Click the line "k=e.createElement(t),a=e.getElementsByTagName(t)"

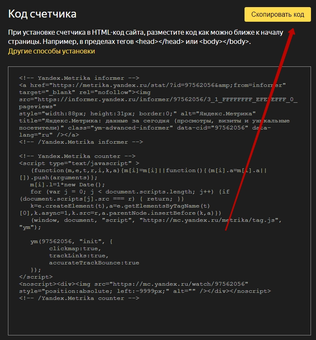tap(120, 206)
